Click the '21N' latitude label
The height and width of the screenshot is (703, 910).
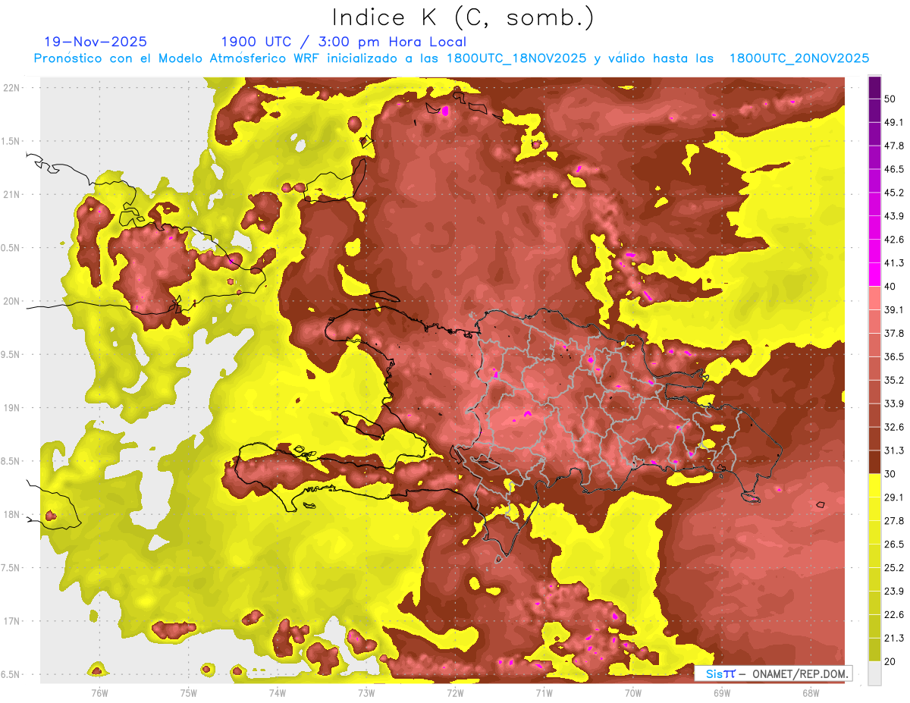[11, 195]
